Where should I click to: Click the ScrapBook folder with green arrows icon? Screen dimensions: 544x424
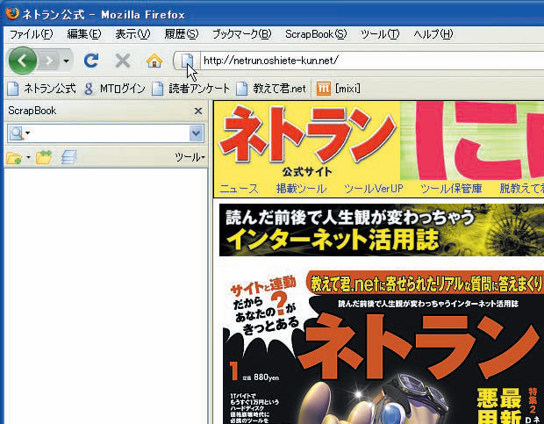pos(44,157)
